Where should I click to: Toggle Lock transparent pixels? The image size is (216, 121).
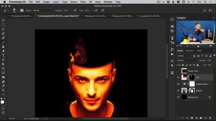click(183, 65)
